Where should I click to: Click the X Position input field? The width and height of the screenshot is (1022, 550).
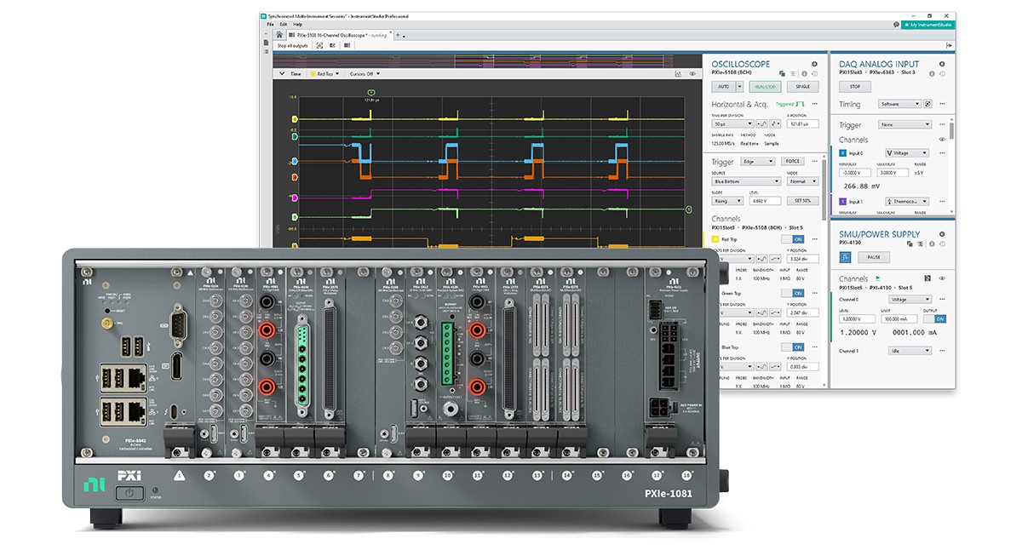click(x=803, y=124)
